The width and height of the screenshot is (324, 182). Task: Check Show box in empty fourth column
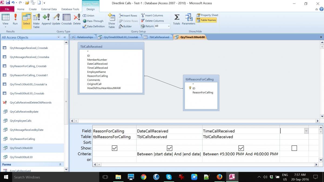[x=294, y=148]
